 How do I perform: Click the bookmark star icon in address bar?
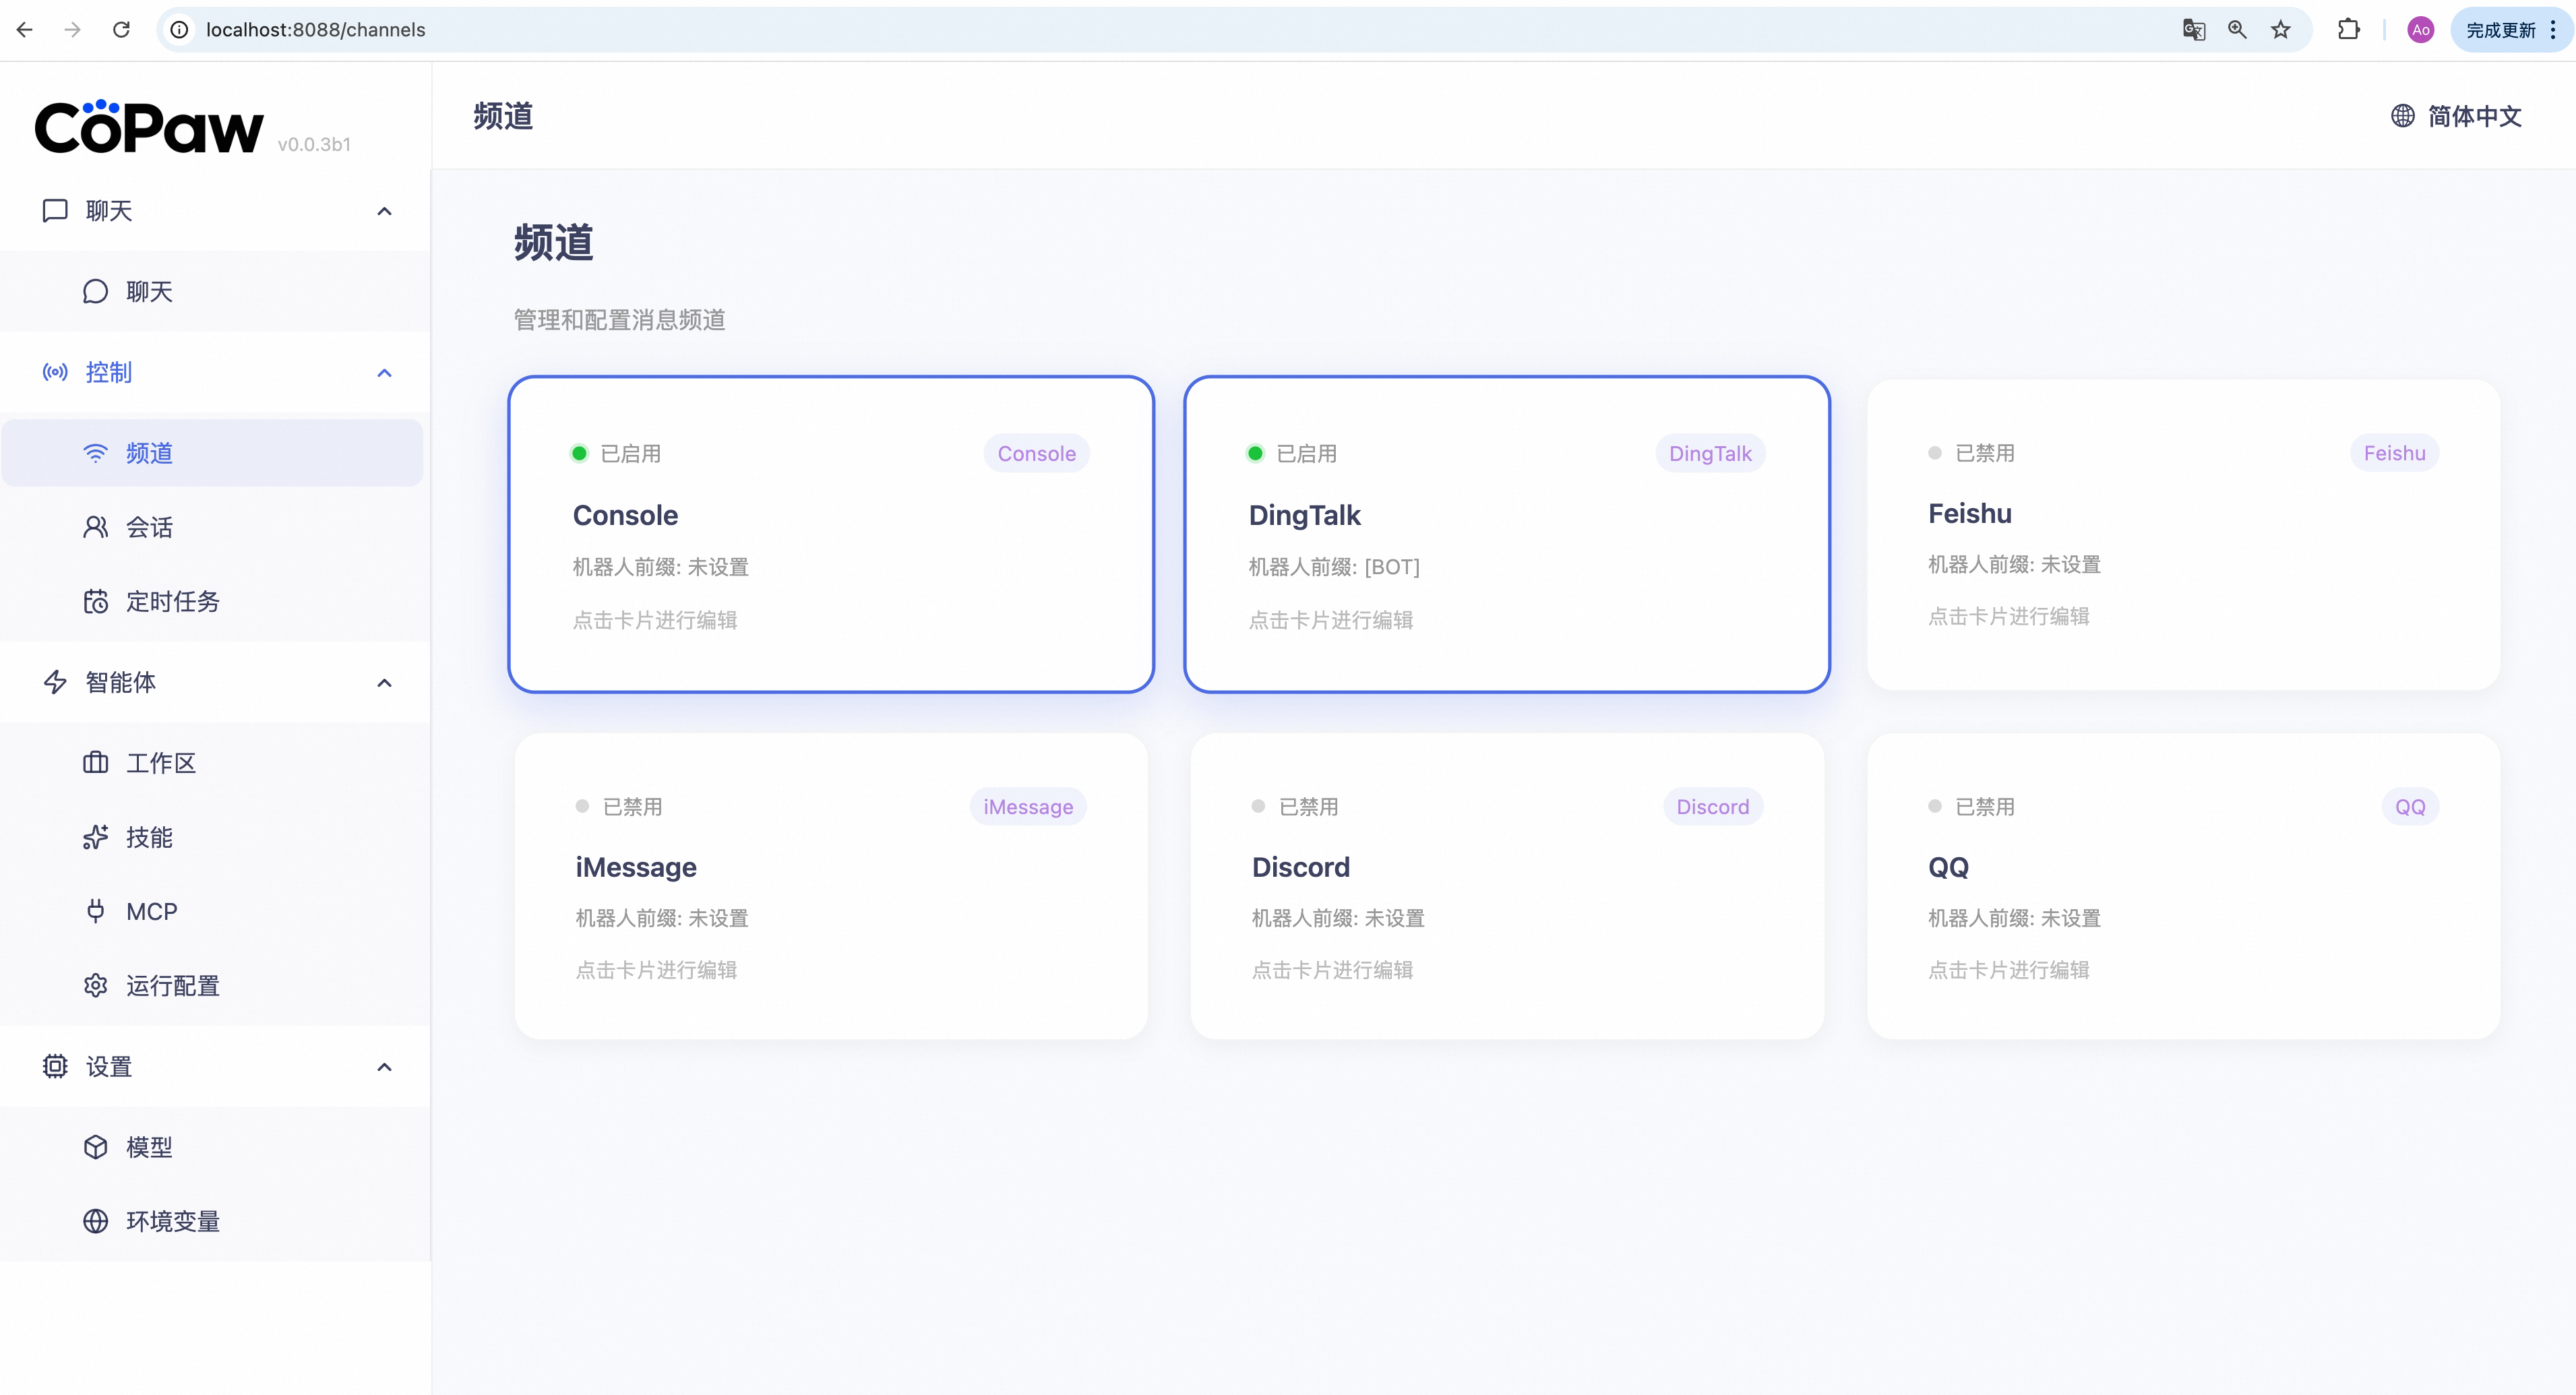point(2280,30)
